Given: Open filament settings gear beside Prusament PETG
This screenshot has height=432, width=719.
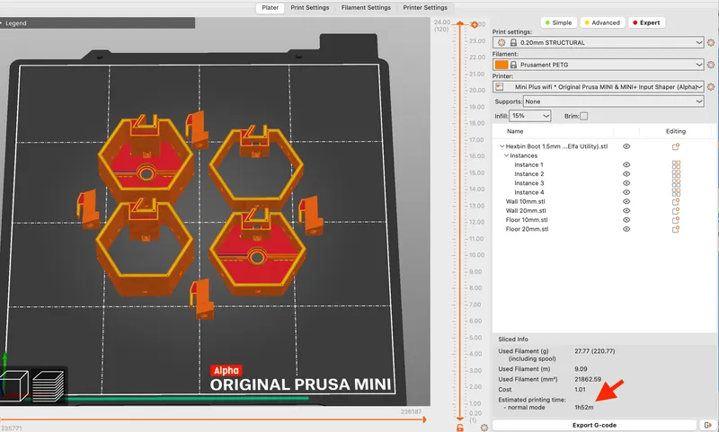Looking at the screenshot, I should pos(711,65).
